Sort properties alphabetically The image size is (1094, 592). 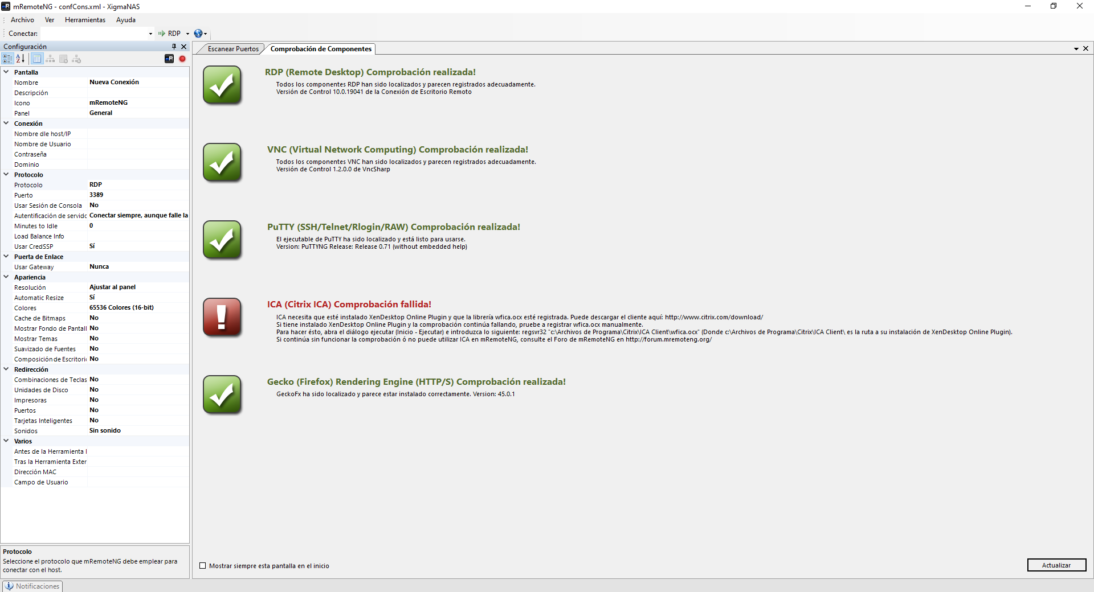(20, 59)
